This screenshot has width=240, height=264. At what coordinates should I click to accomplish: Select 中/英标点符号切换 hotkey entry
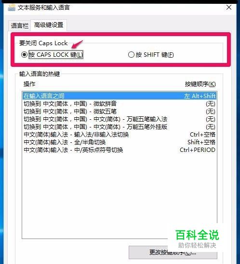coord(120,150)
